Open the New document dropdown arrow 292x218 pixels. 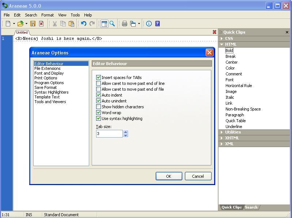[x=14, y=24]
